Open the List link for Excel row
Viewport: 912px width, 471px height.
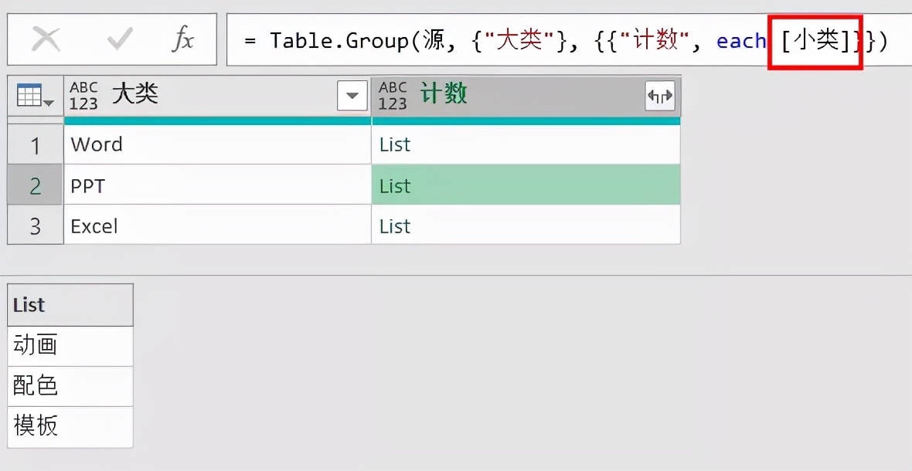395,226
